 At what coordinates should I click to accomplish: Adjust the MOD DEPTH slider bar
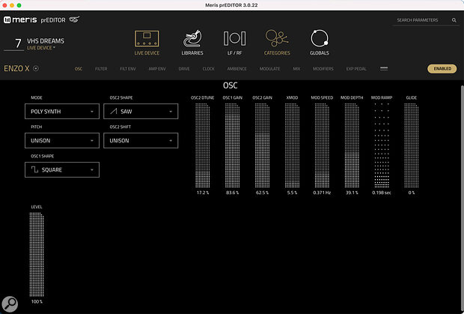pos(352,145)
